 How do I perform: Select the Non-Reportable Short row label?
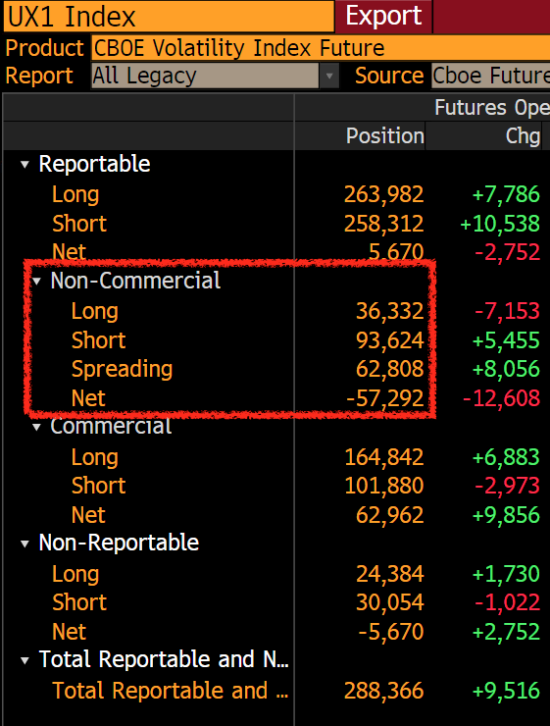[x=79, y=602]
